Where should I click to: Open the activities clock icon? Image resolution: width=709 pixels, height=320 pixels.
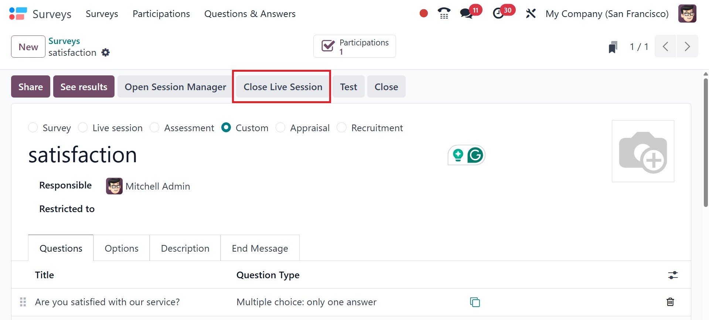coord(498,14)
